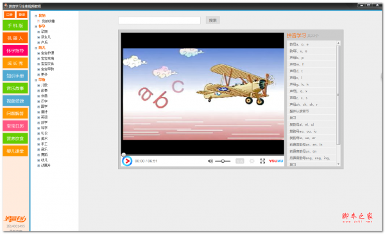Collapse the 早教 tree section
Viewport: 385px width, 234px height.
[36, 80]
